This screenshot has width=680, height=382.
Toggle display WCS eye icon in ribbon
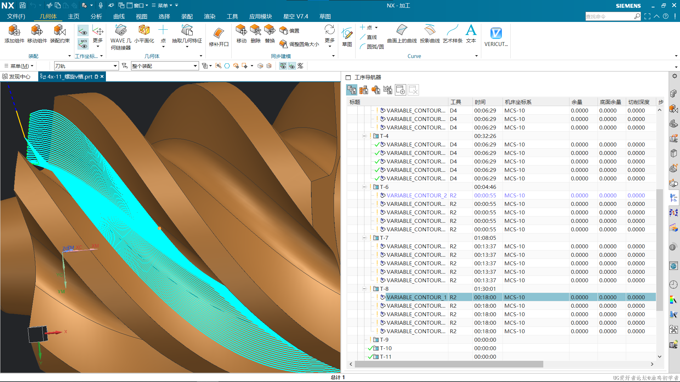pos(83,31)
